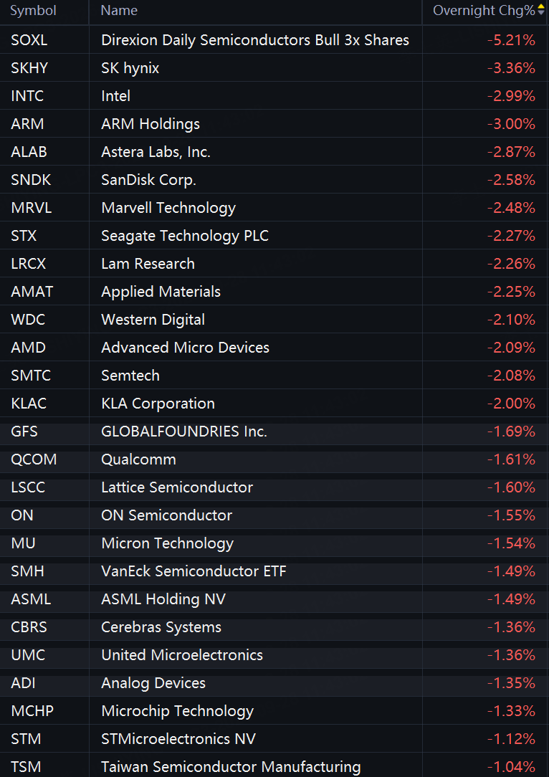This screenshot has height=777, width=549.
Task: Open the GLOBALFOUNDRIES Inc. row
Action: point(274,431)
